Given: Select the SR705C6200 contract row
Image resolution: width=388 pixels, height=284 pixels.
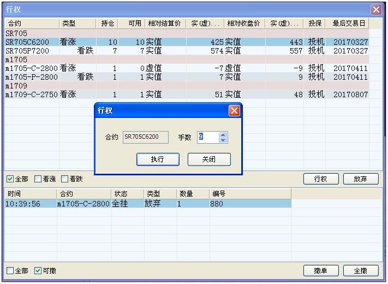Looking at the screenshot, I should pyautogui.click(x=187, y=42).
